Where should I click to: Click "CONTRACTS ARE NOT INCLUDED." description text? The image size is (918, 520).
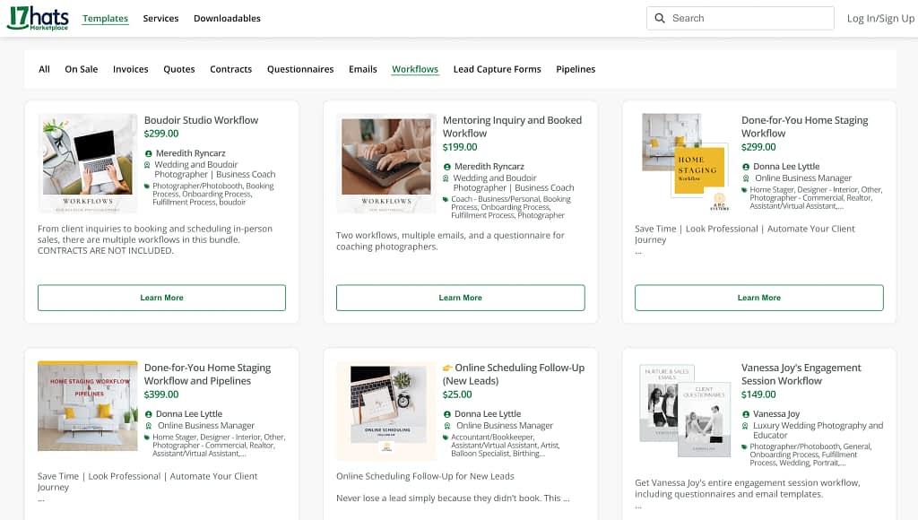click(106, 251)
